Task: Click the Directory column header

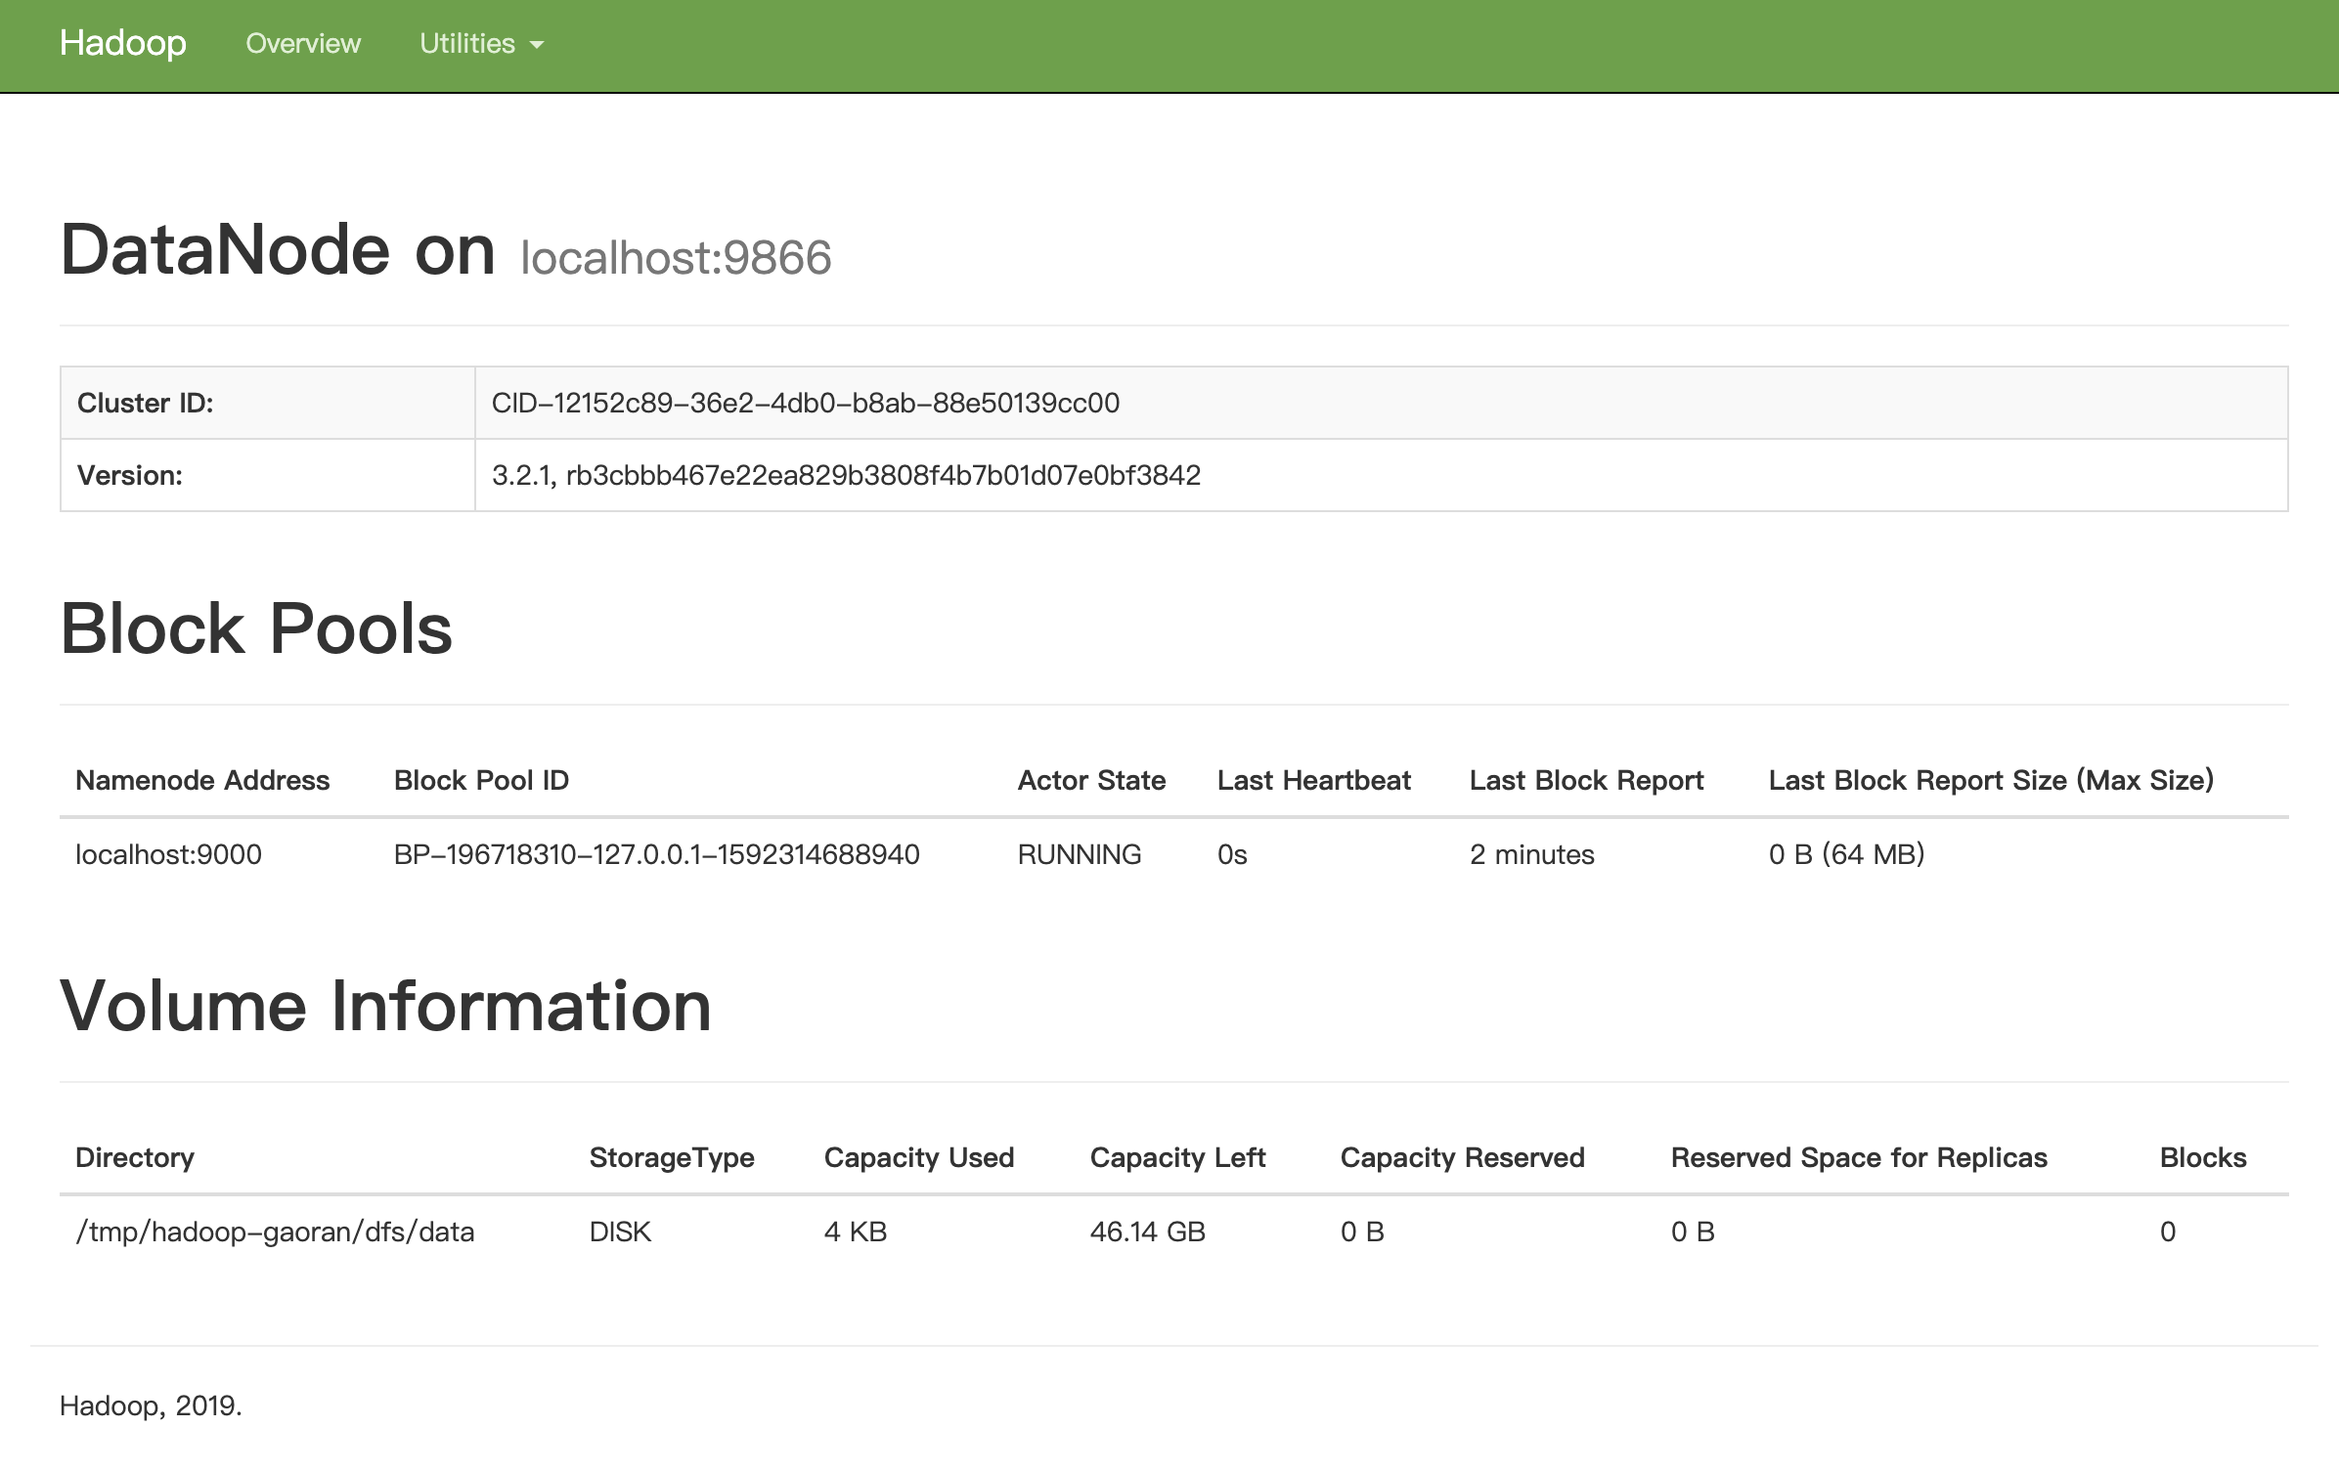Action: click(135, 1157)
